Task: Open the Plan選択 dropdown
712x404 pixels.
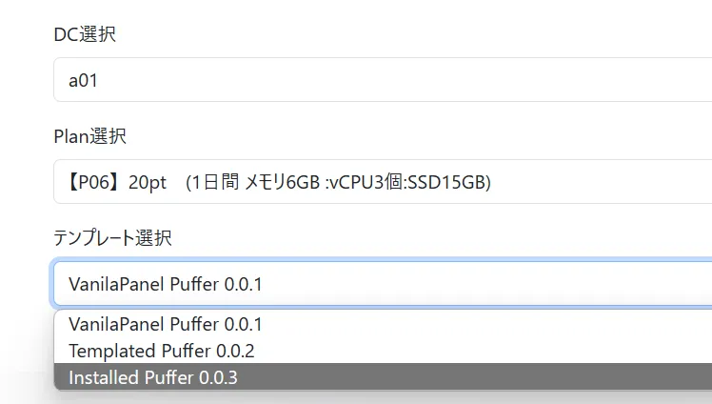Action: tap(381, 182)
